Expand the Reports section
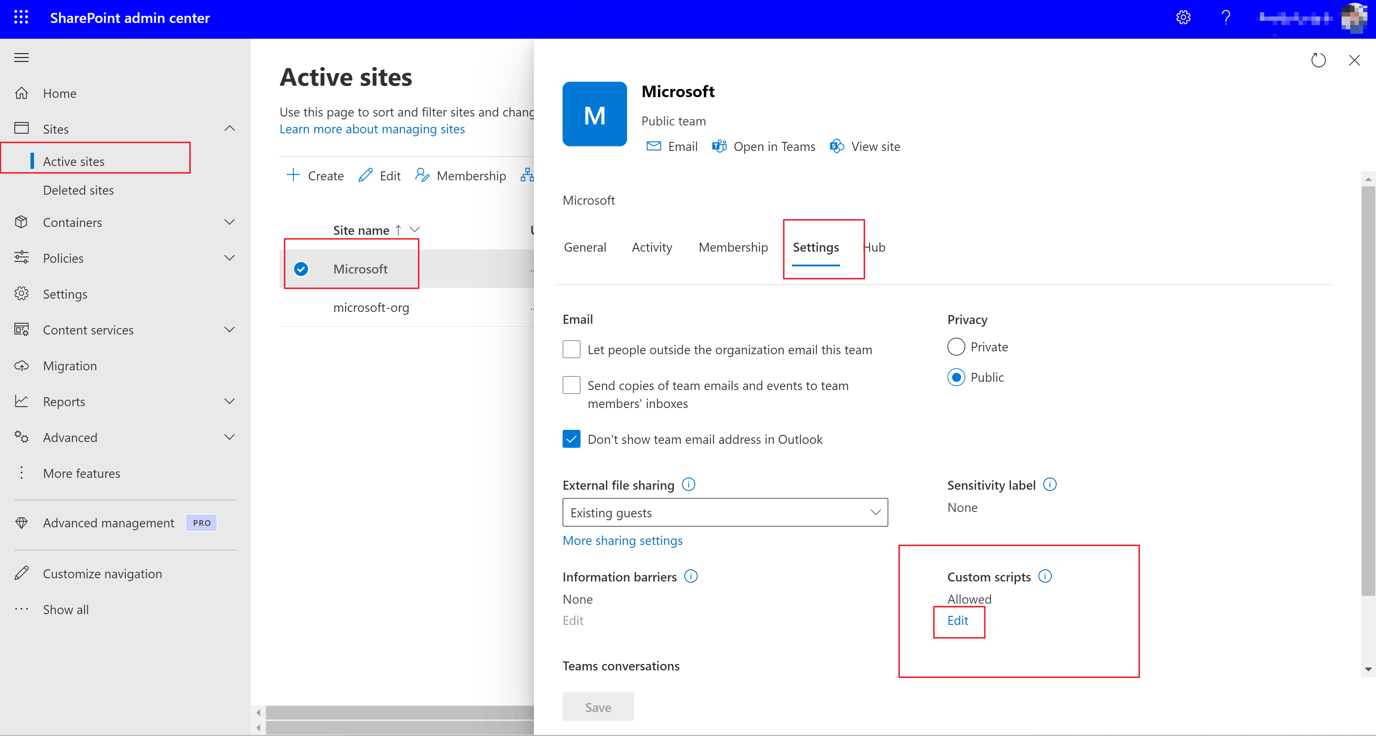Viewport: 1376px width, 736px height. pyautogui.click(x=230, y=402)
